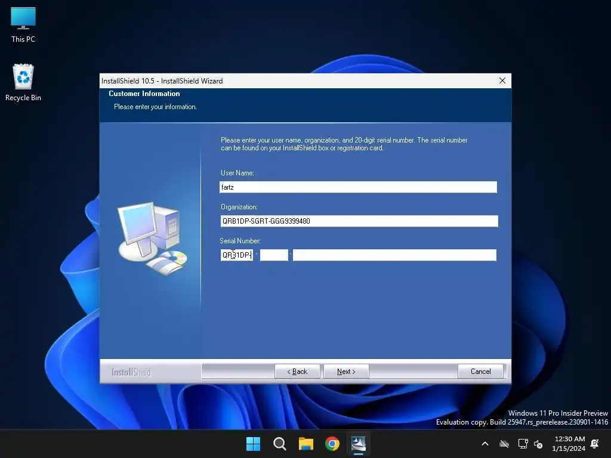Proceed with the Next button
This screenshot has height=458, width=611.
pos(346,372)
